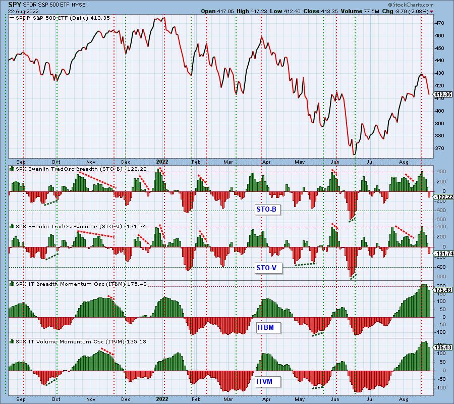
Task: Click the Aug label on bottom time axis
Action: (x=404, y=399)
